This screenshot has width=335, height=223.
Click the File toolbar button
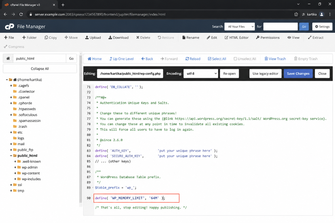(9, 38)
